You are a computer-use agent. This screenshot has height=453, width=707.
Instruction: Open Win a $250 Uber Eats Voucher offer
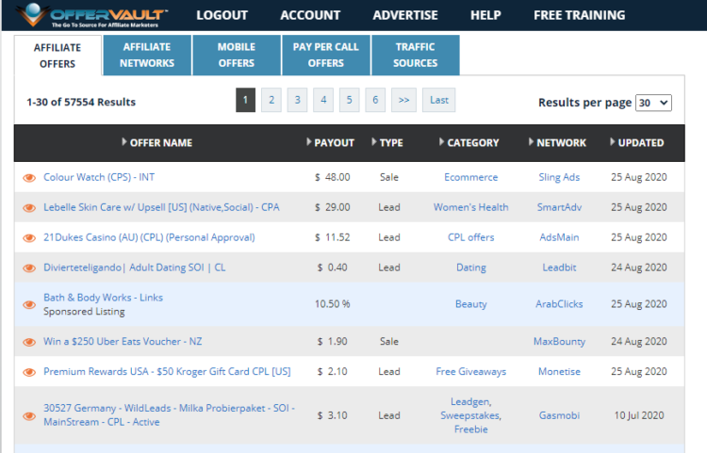pos(123,342)
